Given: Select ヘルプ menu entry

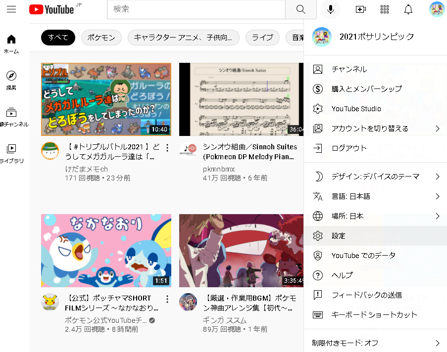Looking at the screenshot, I should click(375, 275).
